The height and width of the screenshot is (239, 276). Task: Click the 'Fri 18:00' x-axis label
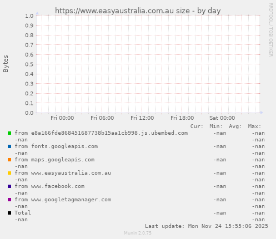[182, 118]
